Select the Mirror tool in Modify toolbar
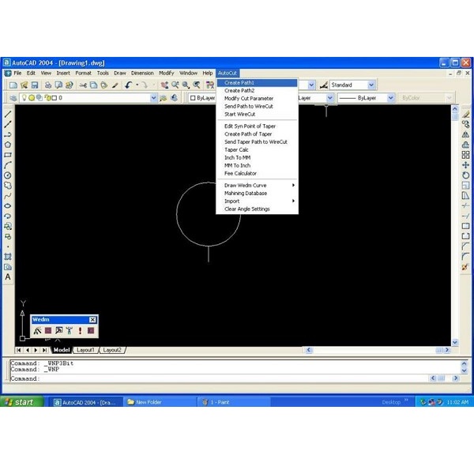 click(x=465, y=134)
